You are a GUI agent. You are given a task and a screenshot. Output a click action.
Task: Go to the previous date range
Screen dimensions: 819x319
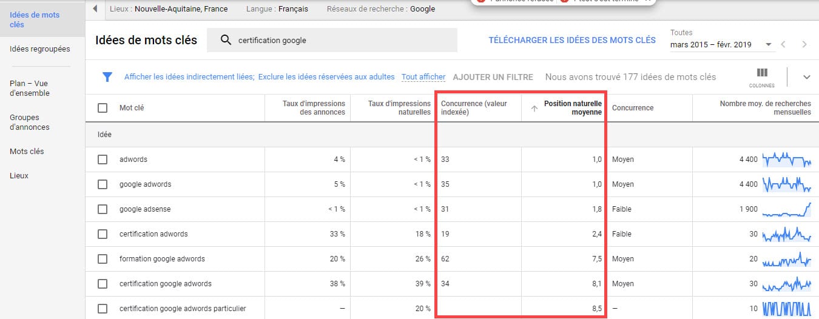click(x=783, y=44)
